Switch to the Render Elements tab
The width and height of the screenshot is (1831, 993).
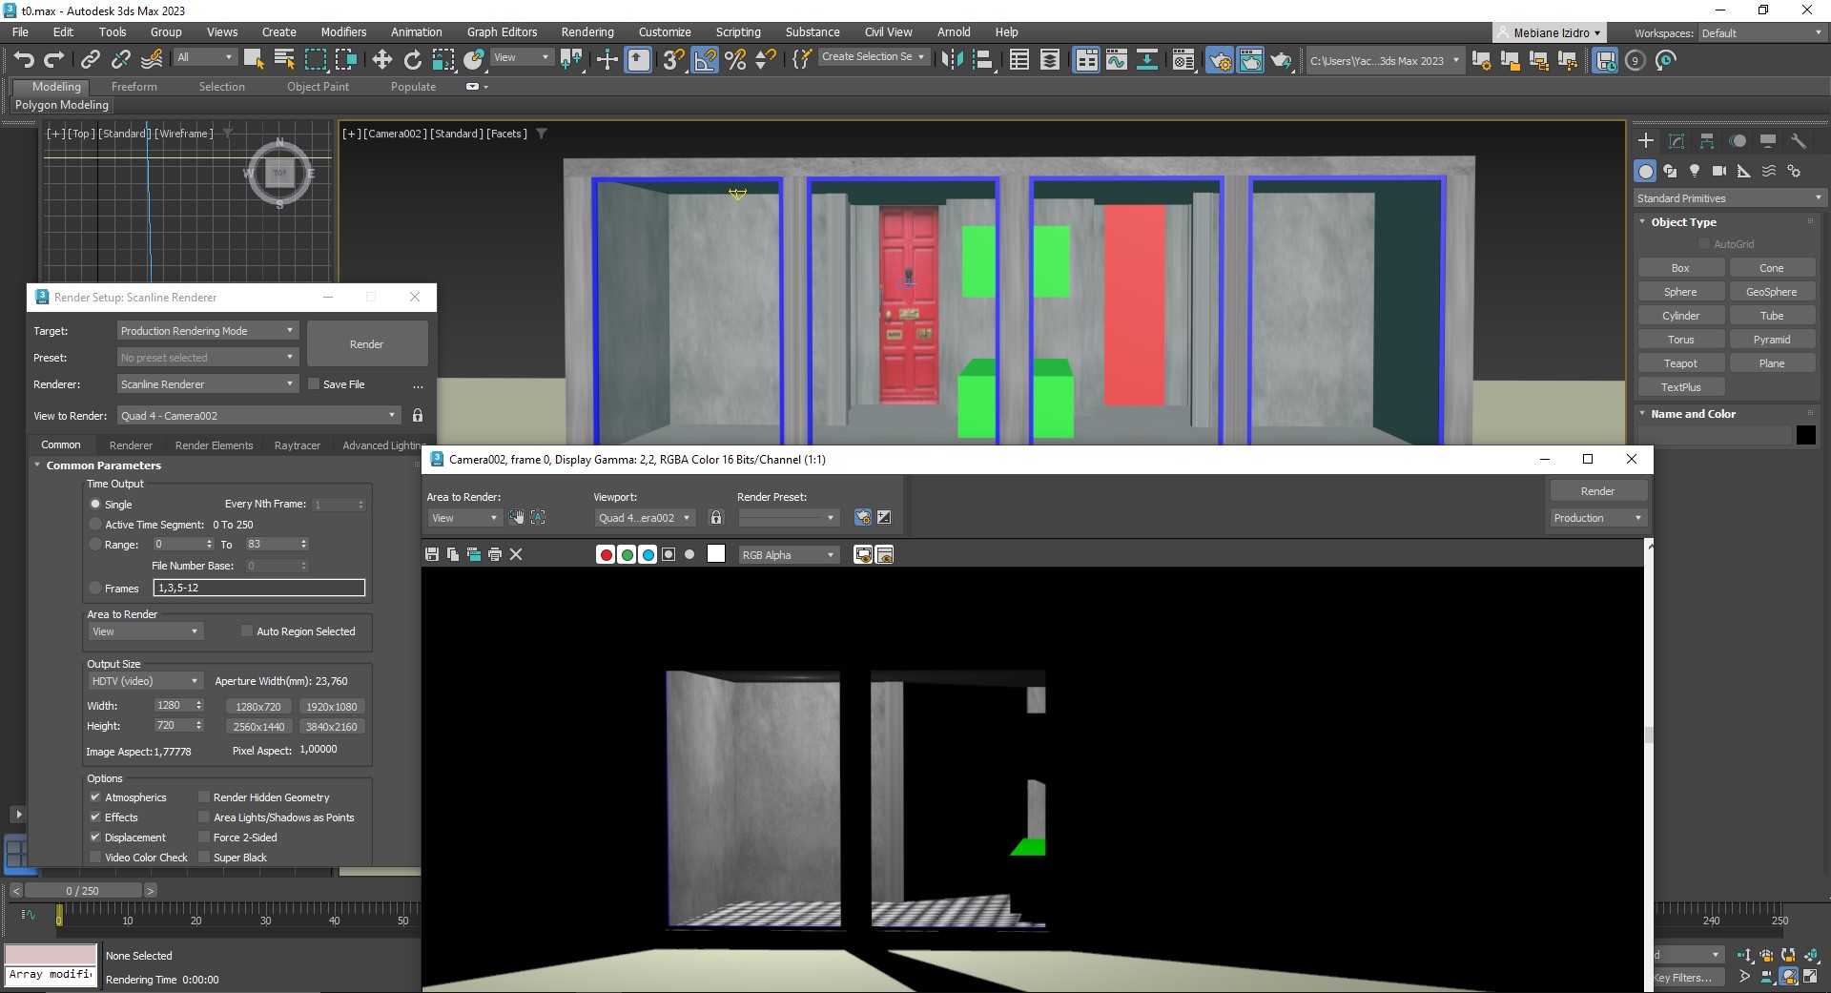pyautogui.click(x=214, y=445)
